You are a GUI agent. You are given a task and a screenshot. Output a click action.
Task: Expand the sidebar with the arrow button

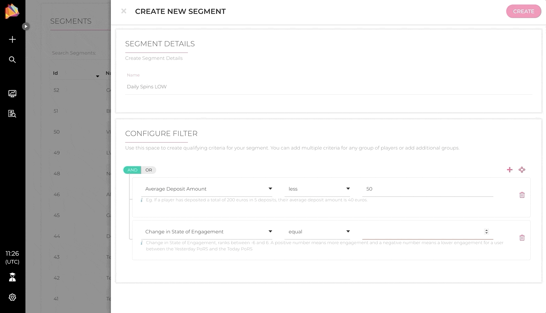click(x=26, y=26)
